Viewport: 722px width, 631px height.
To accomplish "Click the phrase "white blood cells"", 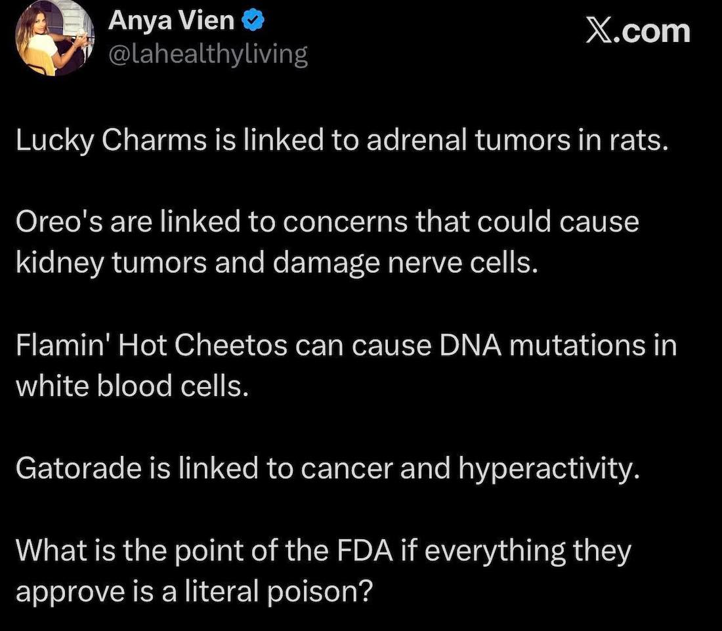I will coord(131,386).
